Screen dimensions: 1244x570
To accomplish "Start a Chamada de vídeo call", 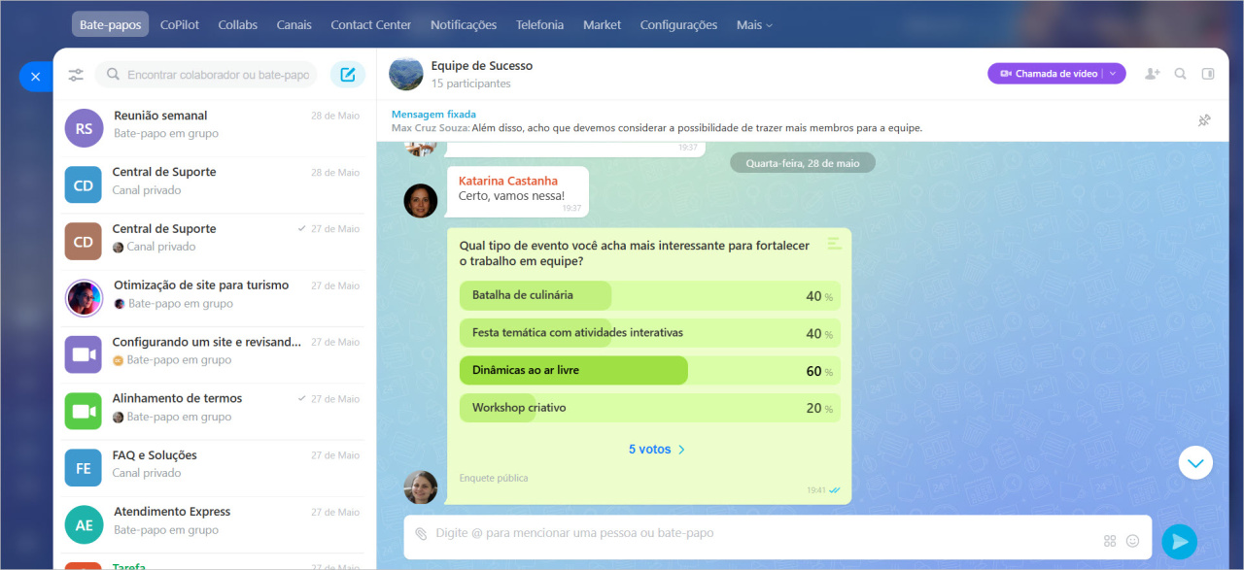I will (1048, 74).
